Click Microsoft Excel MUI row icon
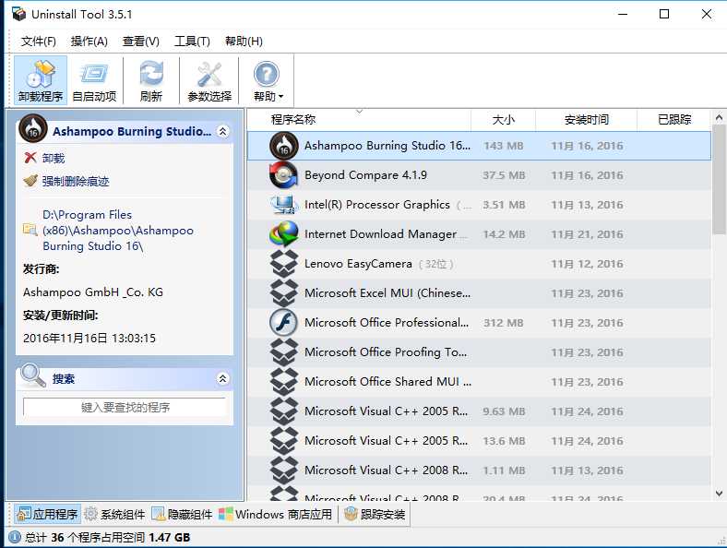This screenshot has height=548, width=727. (x=284, y=293)
